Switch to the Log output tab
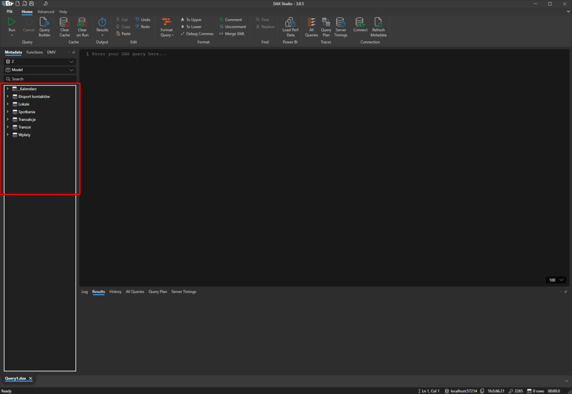 tap(85, 292)
